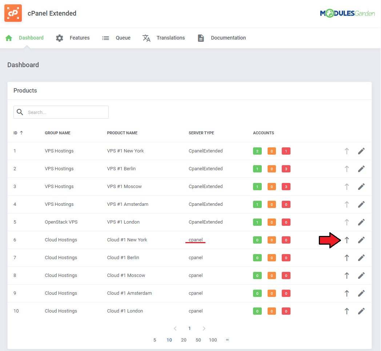This screenshot has height=351, width=381.
Task: Sort table by Product Name header
Action: coord(122,133)
